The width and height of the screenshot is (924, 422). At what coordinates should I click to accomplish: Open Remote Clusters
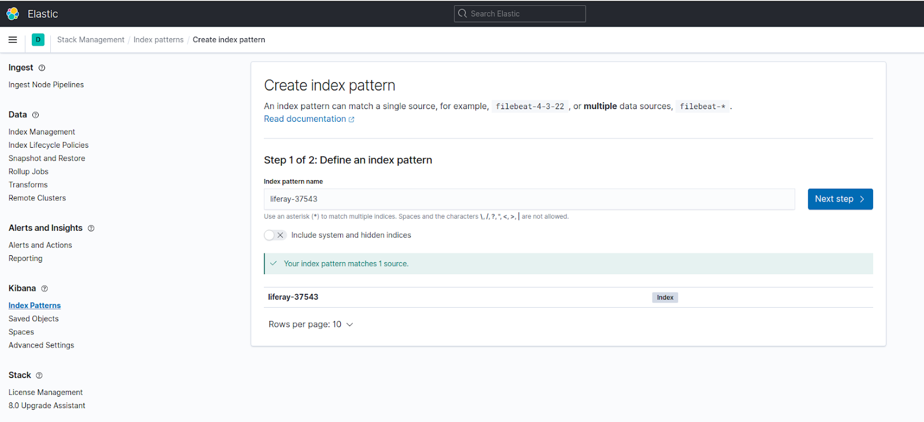click(x=37, y=199)
